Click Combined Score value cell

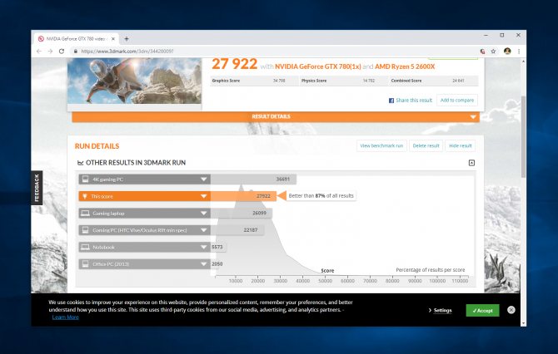458,81
